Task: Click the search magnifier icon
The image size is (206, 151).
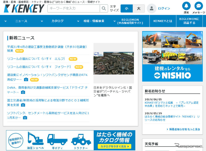Action: tap(104, 8)
